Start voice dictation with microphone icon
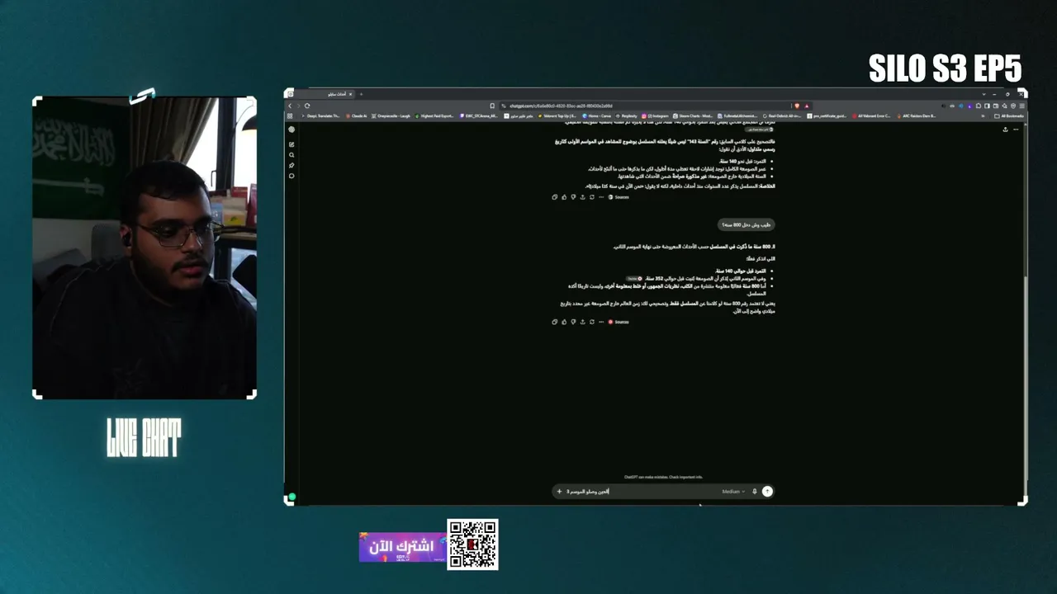The height and width of the screenshot is (594, 1057). pyautogui.click(x=754, y=492)
